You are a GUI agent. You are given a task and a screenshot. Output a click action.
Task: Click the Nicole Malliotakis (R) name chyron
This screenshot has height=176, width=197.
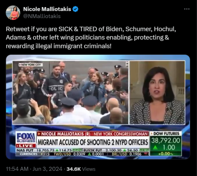(x=93, y=134)
